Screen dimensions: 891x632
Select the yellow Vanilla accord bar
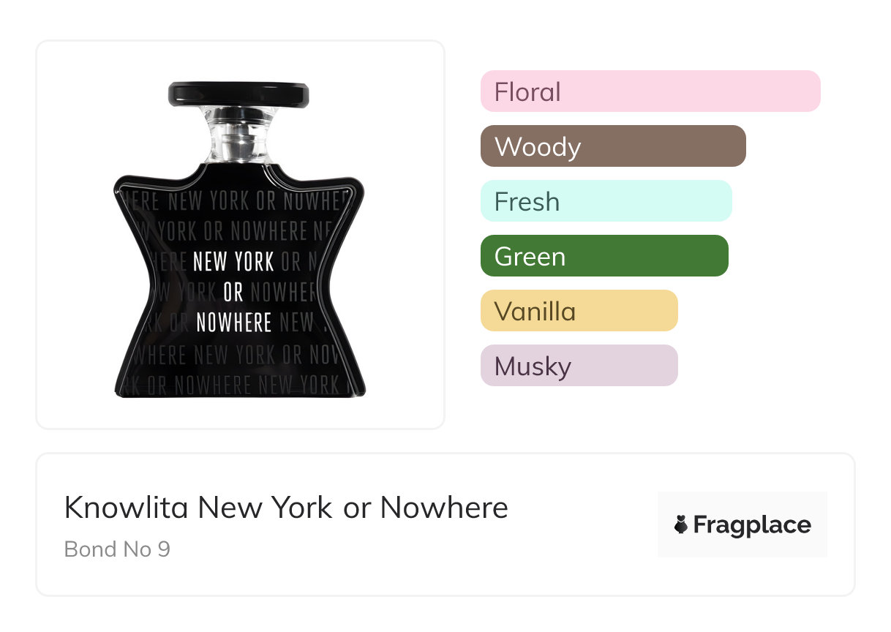click(579, 311)
